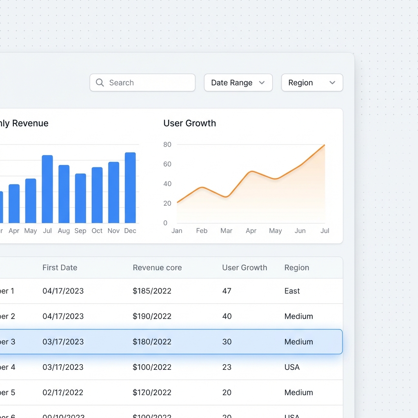Select the Jul bar in revenue chart
Image resolution: width=418 pixels, height=418 pixels.
47,189
